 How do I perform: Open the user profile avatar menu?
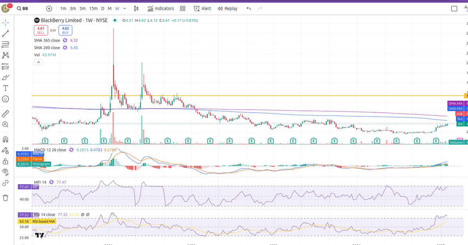pos(6,8)
